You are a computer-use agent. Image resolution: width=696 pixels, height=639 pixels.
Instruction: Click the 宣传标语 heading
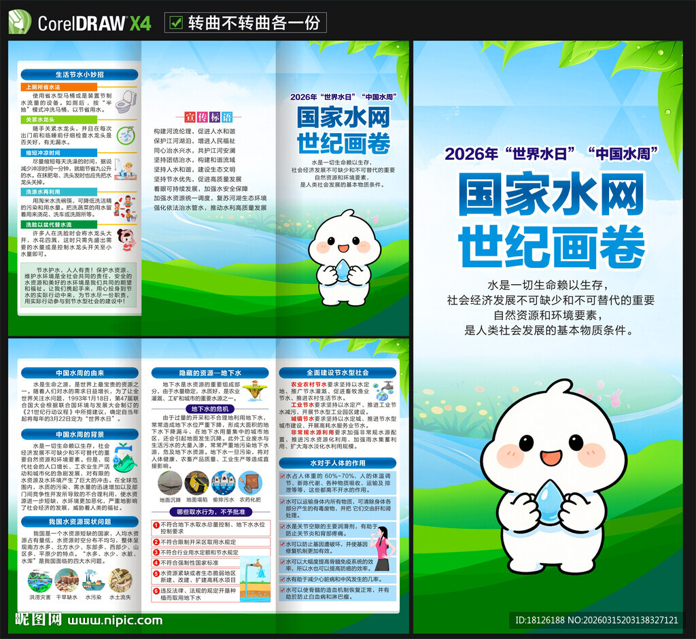tap(209, 117)
